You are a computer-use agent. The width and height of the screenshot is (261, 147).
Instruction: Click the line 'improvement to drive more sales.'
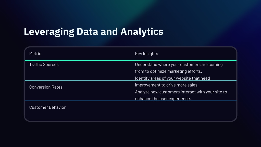(167, 85)
